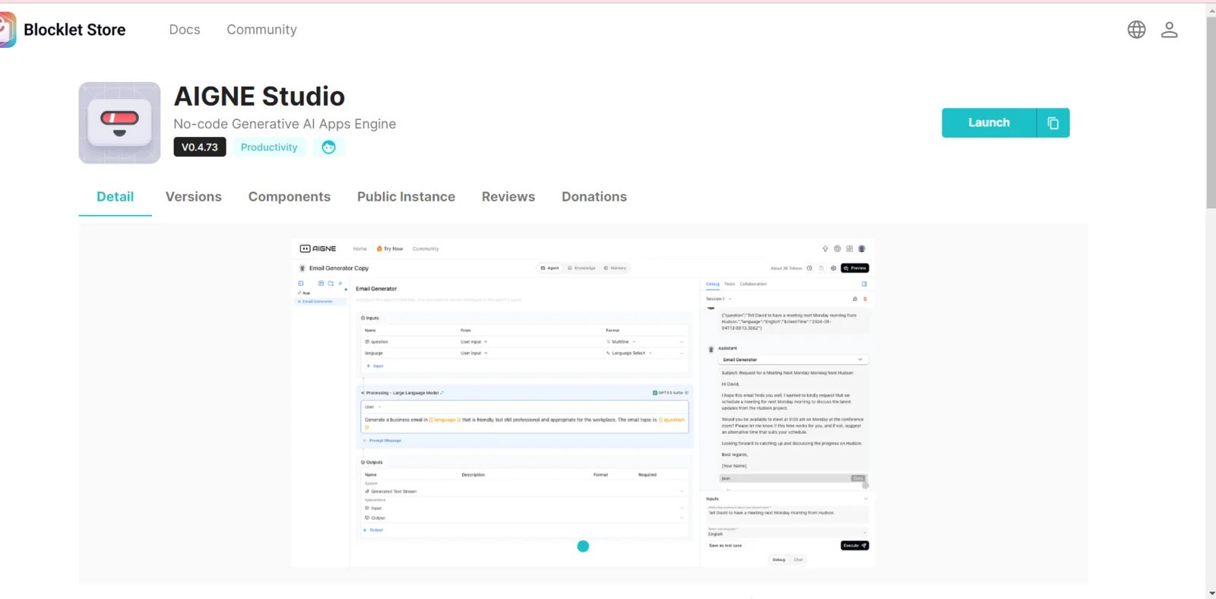Select the Productivity category tag
1216x599 pixels.
point(269,147)
